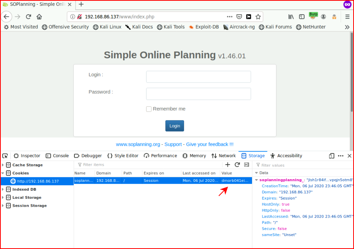
Task: Open a new browser tab
Action: pyautogui.click(x=81, y=4)
